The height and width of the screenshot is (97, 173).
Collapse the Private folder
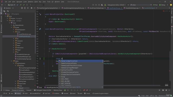[x=11, y=27]
